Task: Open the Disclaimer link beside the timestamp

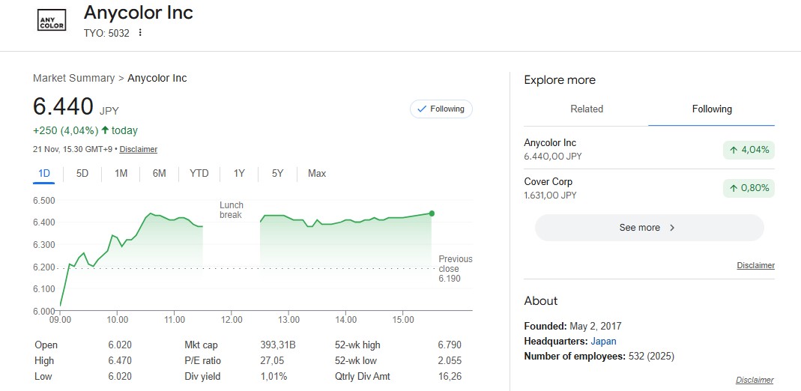Action: [139, 149]
